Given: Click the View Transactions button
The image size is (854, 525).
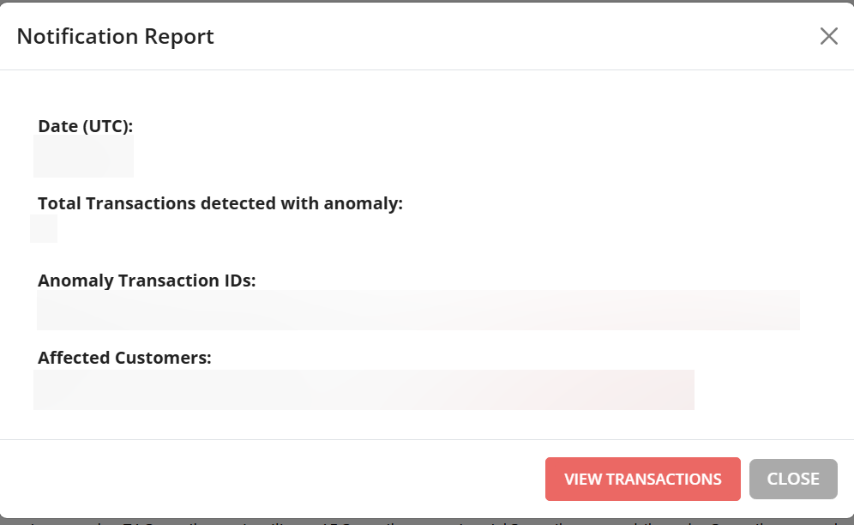Looking at the screenshot, I should click(x=642, y=479).
